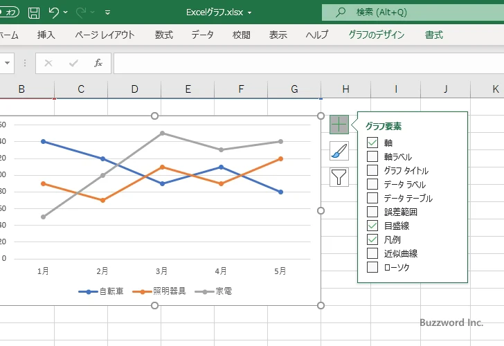The image size is (504, 346).
Task: Check the 誤差範囲 checkbox
Action: tap(372, 212)
